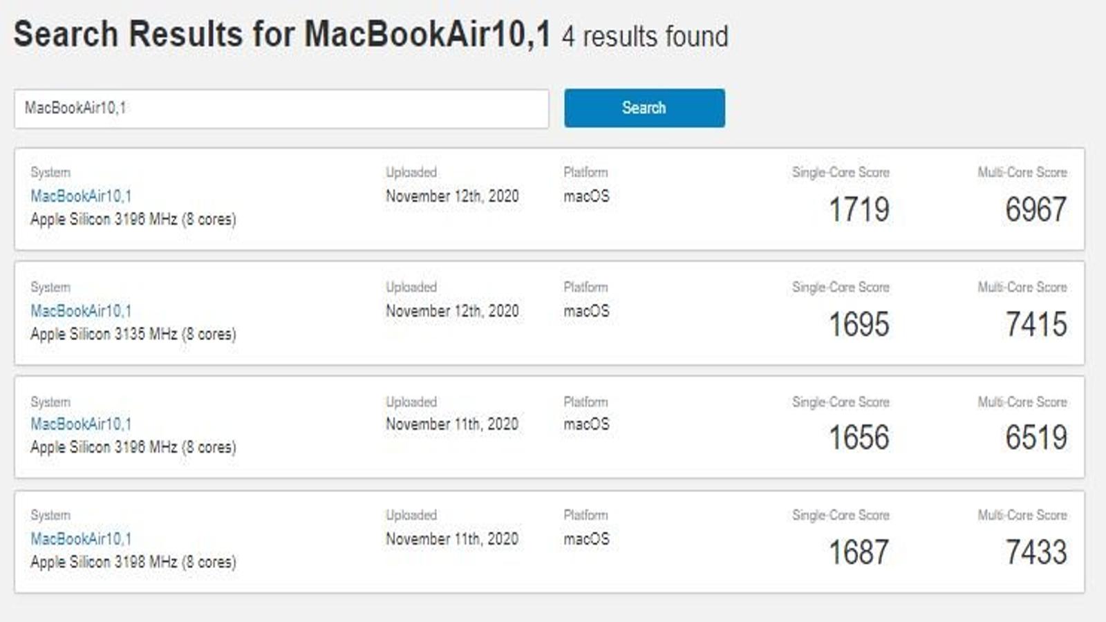Open MacBookAir10,1 link for 3135 MHz result
This screenshot has height=622, width=1106.
point(81,311)
